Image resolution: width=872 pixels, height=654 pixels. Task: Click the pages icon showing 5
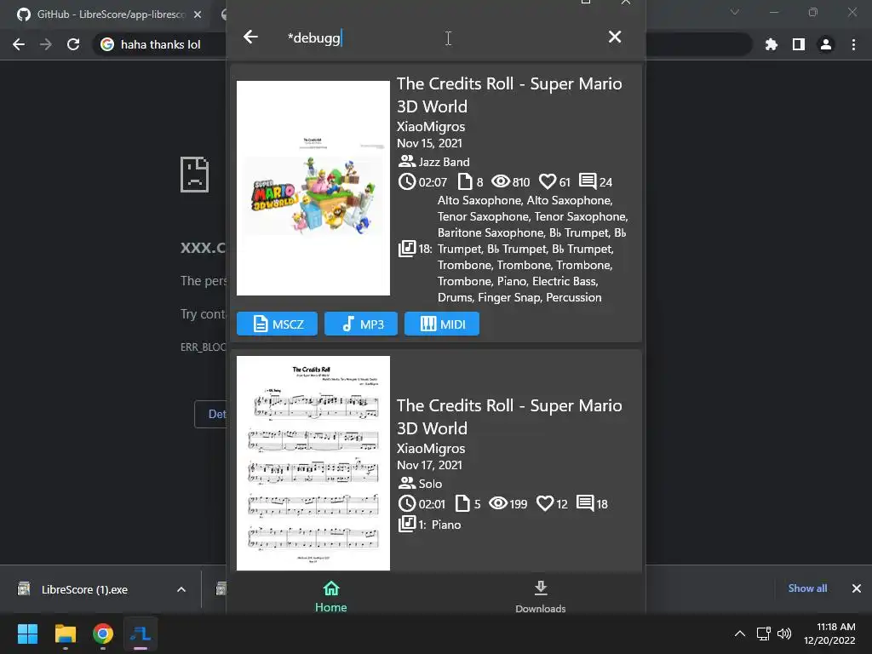(462, 504)
